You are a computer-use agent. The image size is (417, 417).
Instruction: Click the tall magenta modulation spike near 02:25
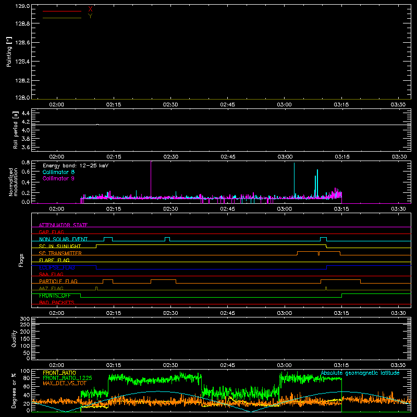151,178
